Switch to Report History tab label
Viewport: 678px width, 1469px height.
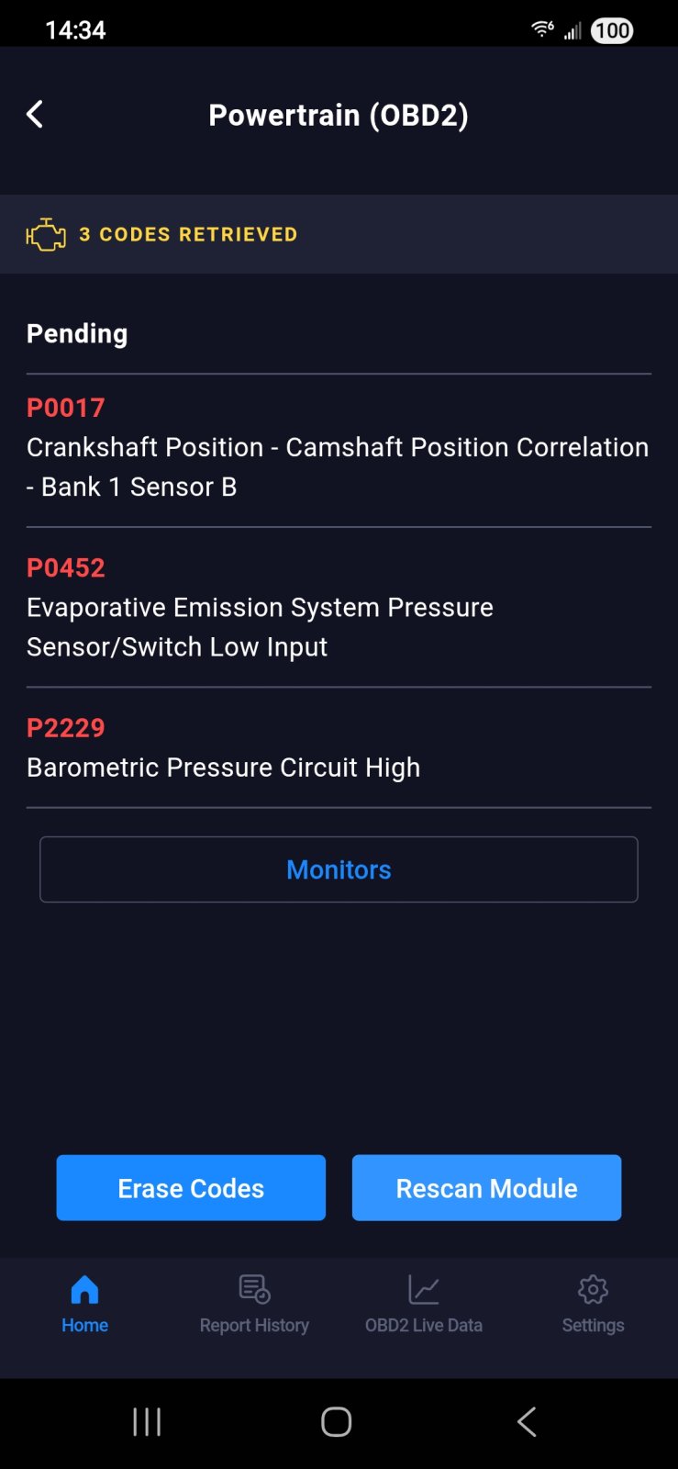pos(254,1325)
